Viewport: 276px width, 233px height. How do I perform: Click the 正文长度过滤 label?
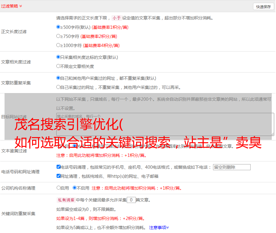pyautogui.click(x=14, y=32)
